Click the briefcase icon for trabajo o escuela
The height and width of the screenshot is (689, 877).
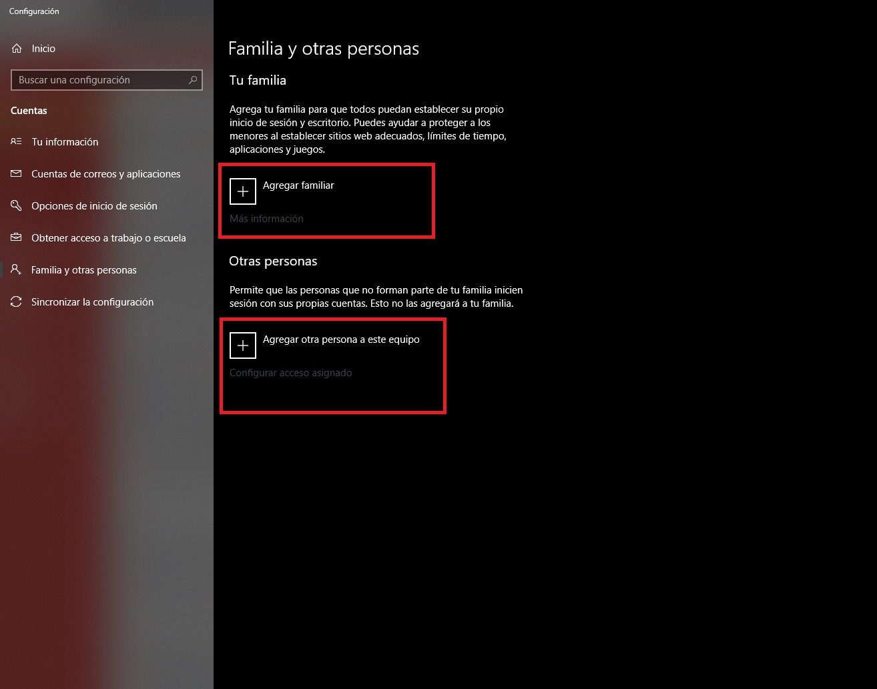click(x=17, y=238)
